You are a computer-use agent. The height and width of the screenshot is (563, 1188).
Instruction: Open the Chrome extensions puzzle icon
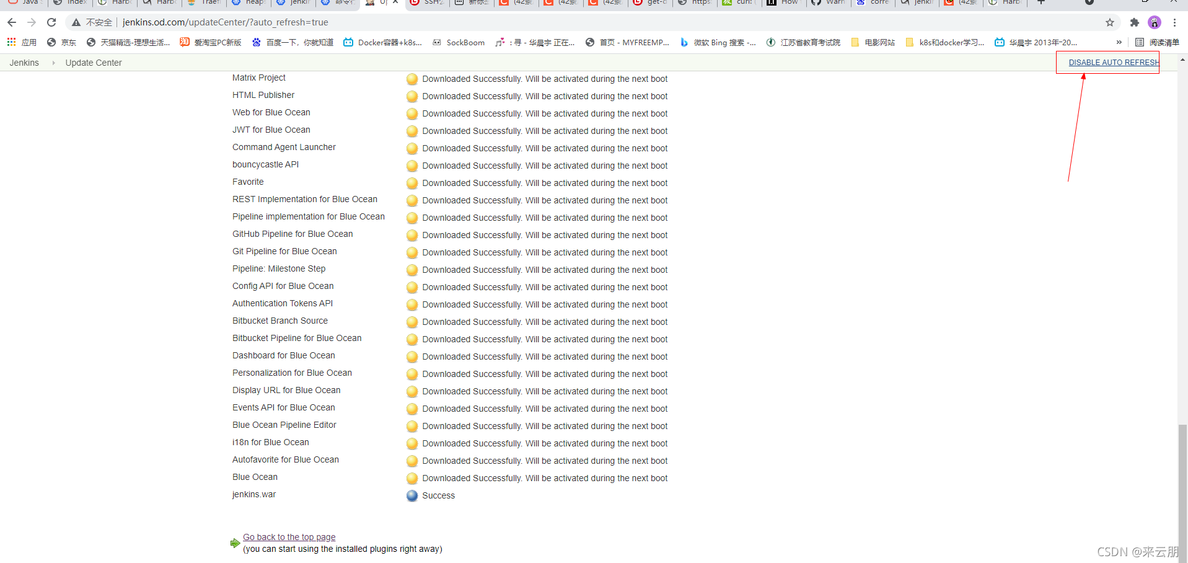[x=1135, y=22]
